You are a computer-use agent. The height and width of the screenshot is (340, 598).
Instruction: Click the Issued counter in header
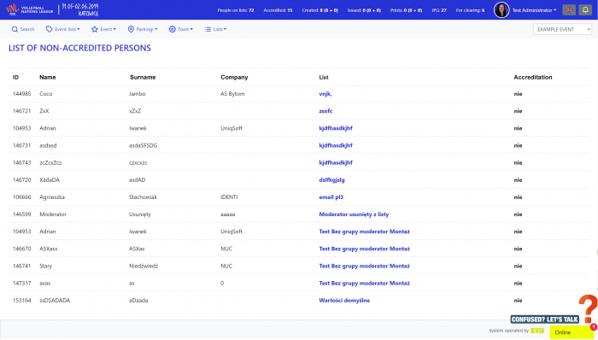point(364,10)
